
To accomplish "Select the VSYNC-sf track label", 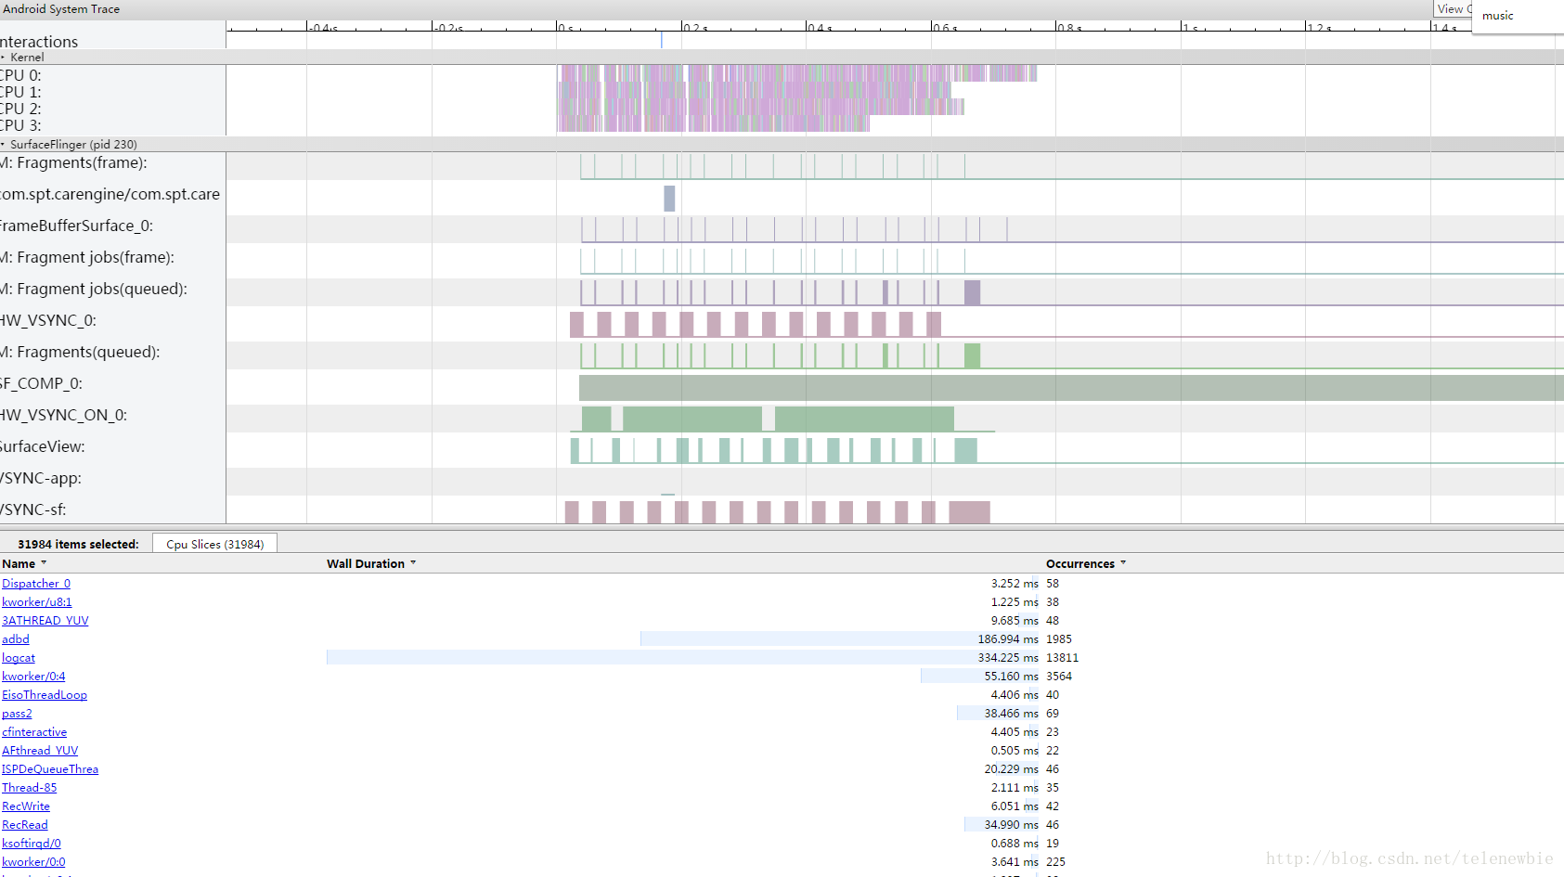I will pyautogui.click(x=33, y=509).
